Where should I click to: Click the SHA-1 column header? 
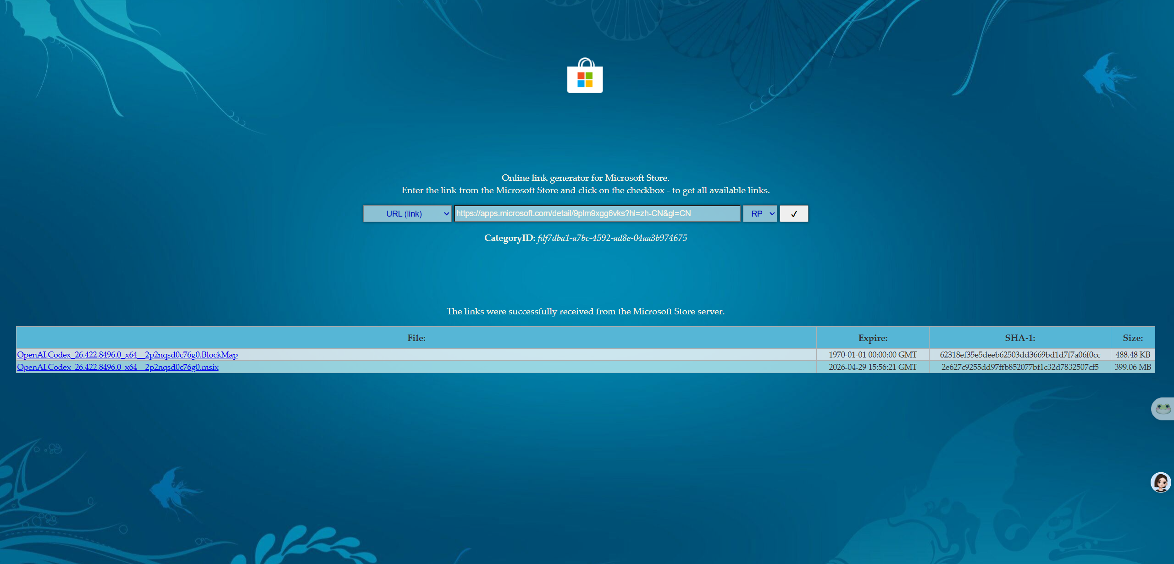pos(1019,338)
